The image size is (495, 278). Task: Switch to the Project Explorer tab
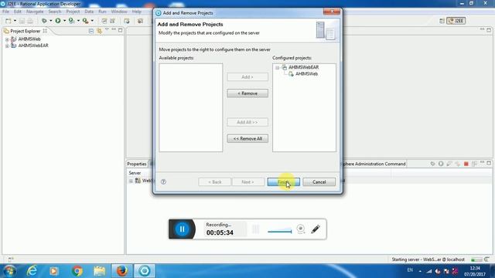(x=26, y=31)
